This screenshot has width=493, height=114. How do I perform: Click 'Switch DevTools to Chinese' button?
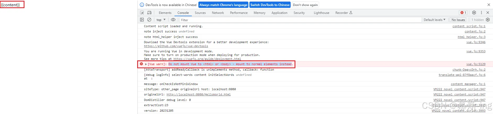tap(270, 5)
